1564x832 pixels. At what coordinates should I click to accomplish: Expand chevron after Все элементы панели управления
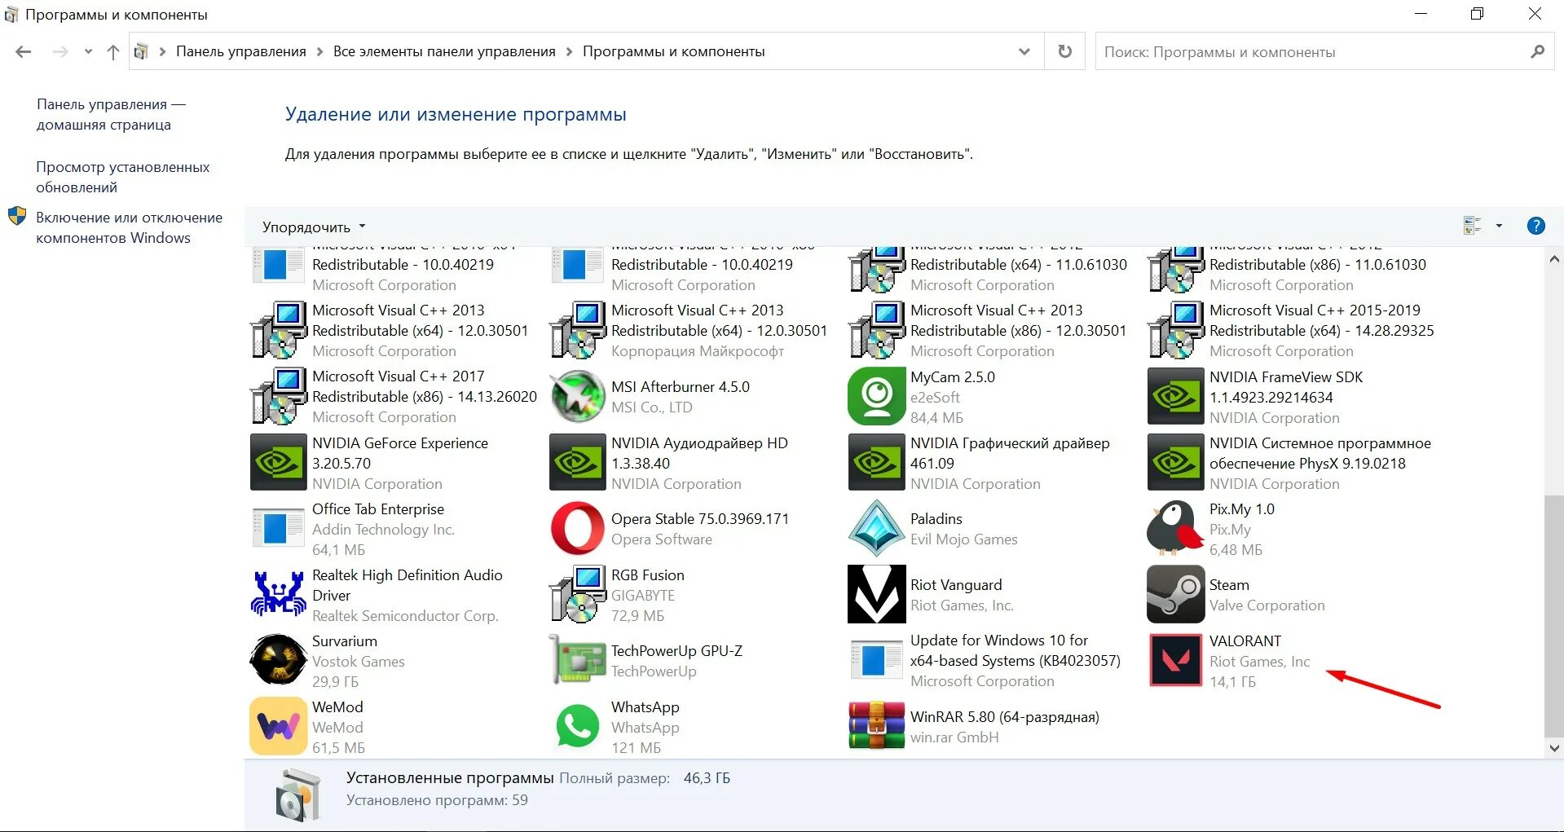(x=569, y=51)
